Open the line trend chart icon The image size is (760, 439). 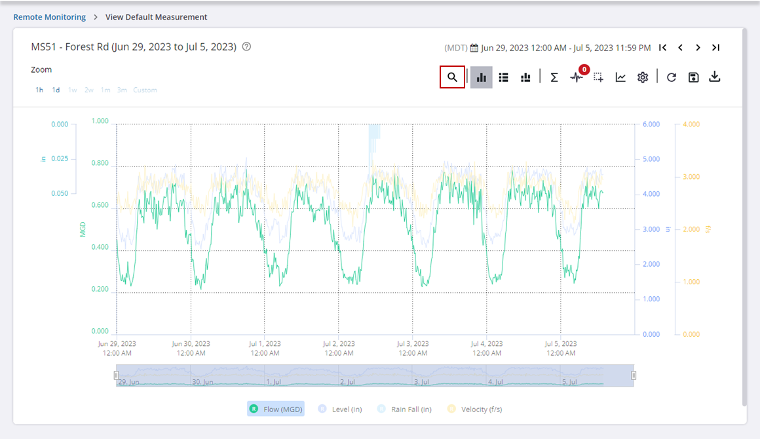(x=620, y=77)
